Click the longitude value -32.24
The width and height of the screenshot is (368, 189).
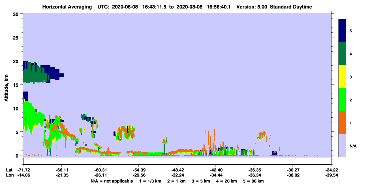177,175
